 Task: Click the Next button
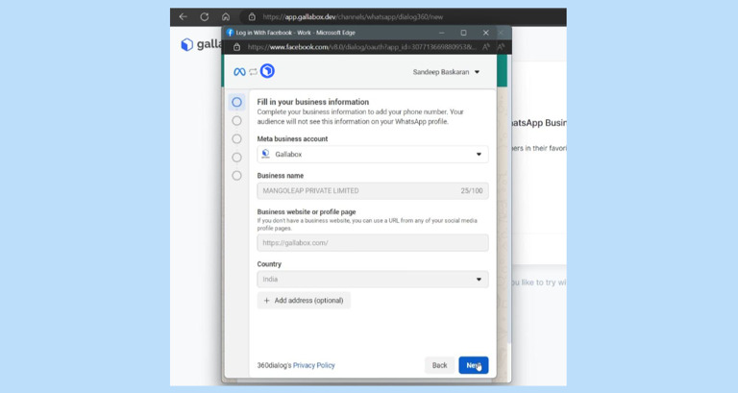pos(473,365)
